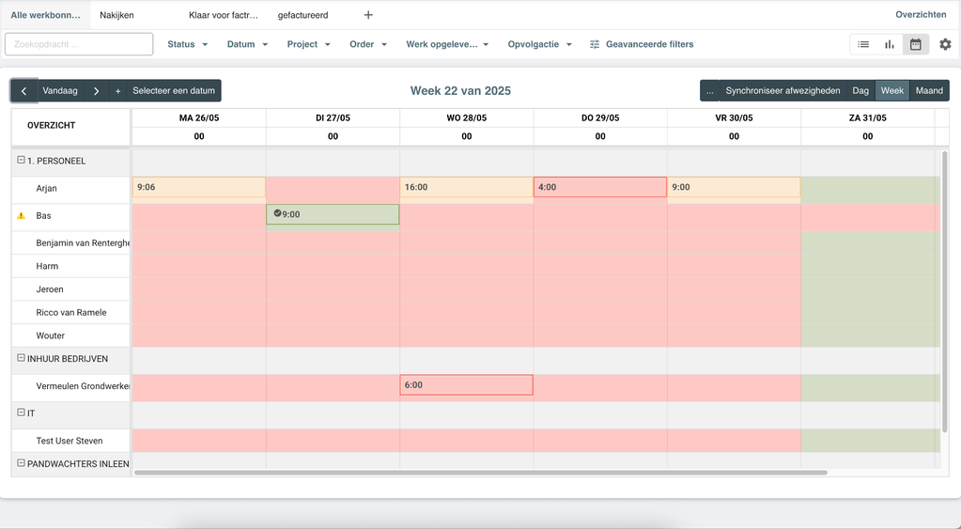Open the Overzichten link
Viewport: 961px width, 529px height.
click(x=921, y=15)
